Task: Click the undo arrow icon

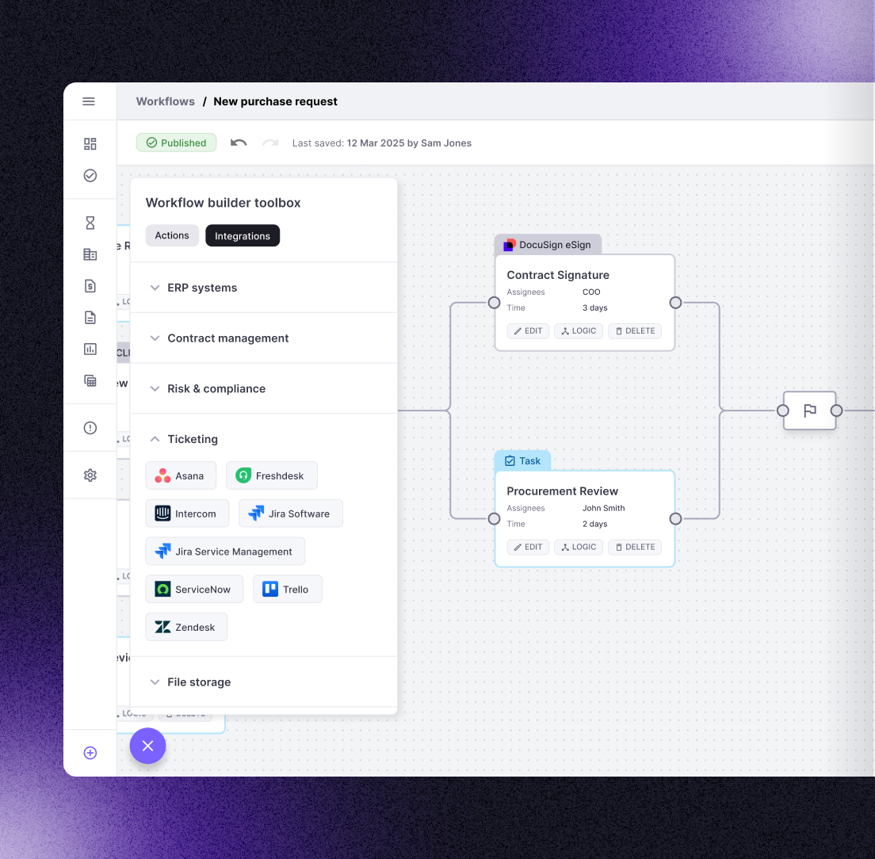Action: [x=239, y=143]
